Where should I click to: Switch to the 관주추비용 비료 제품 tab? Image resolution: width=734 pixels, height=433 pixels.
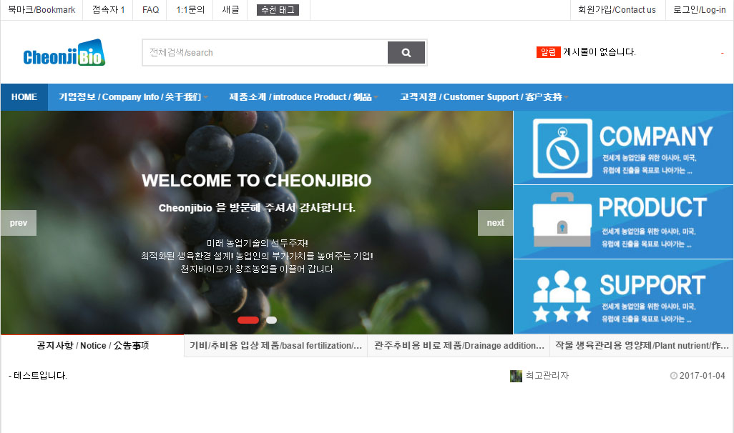tap(459, 346)
